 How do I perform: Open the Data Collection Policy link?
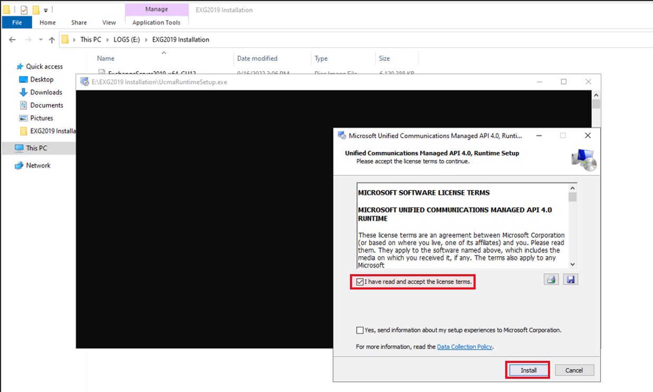point(465,347)
